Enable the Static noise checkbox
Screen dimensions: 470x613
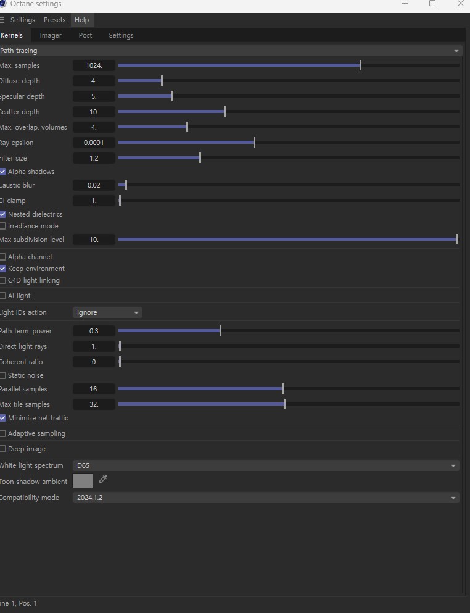(2, 375)
